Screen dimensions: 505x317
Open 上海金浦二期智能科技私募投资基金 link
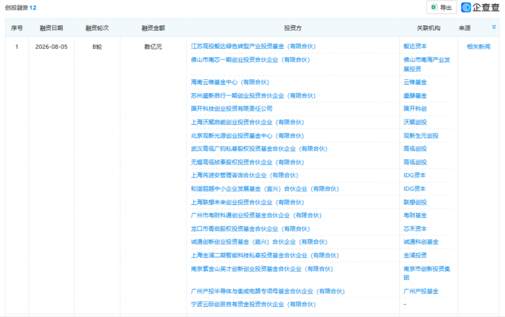265,255
